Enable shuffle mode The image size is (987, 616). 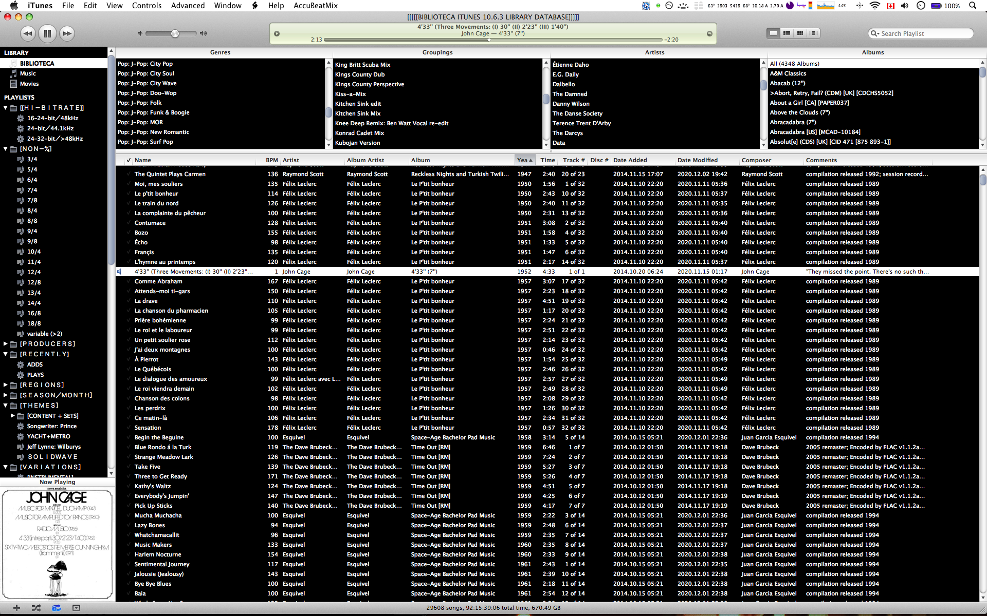[x=36, y=608]
